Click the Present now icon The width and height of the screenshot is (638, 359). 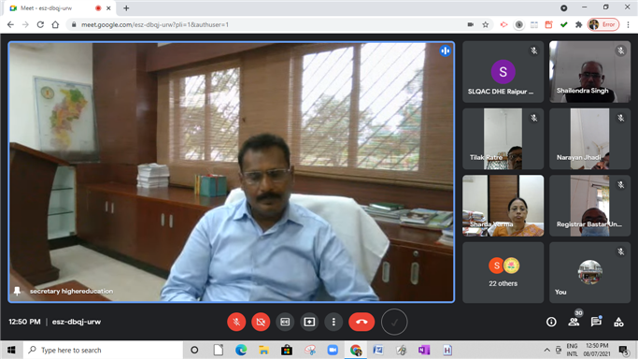point(309,322)
